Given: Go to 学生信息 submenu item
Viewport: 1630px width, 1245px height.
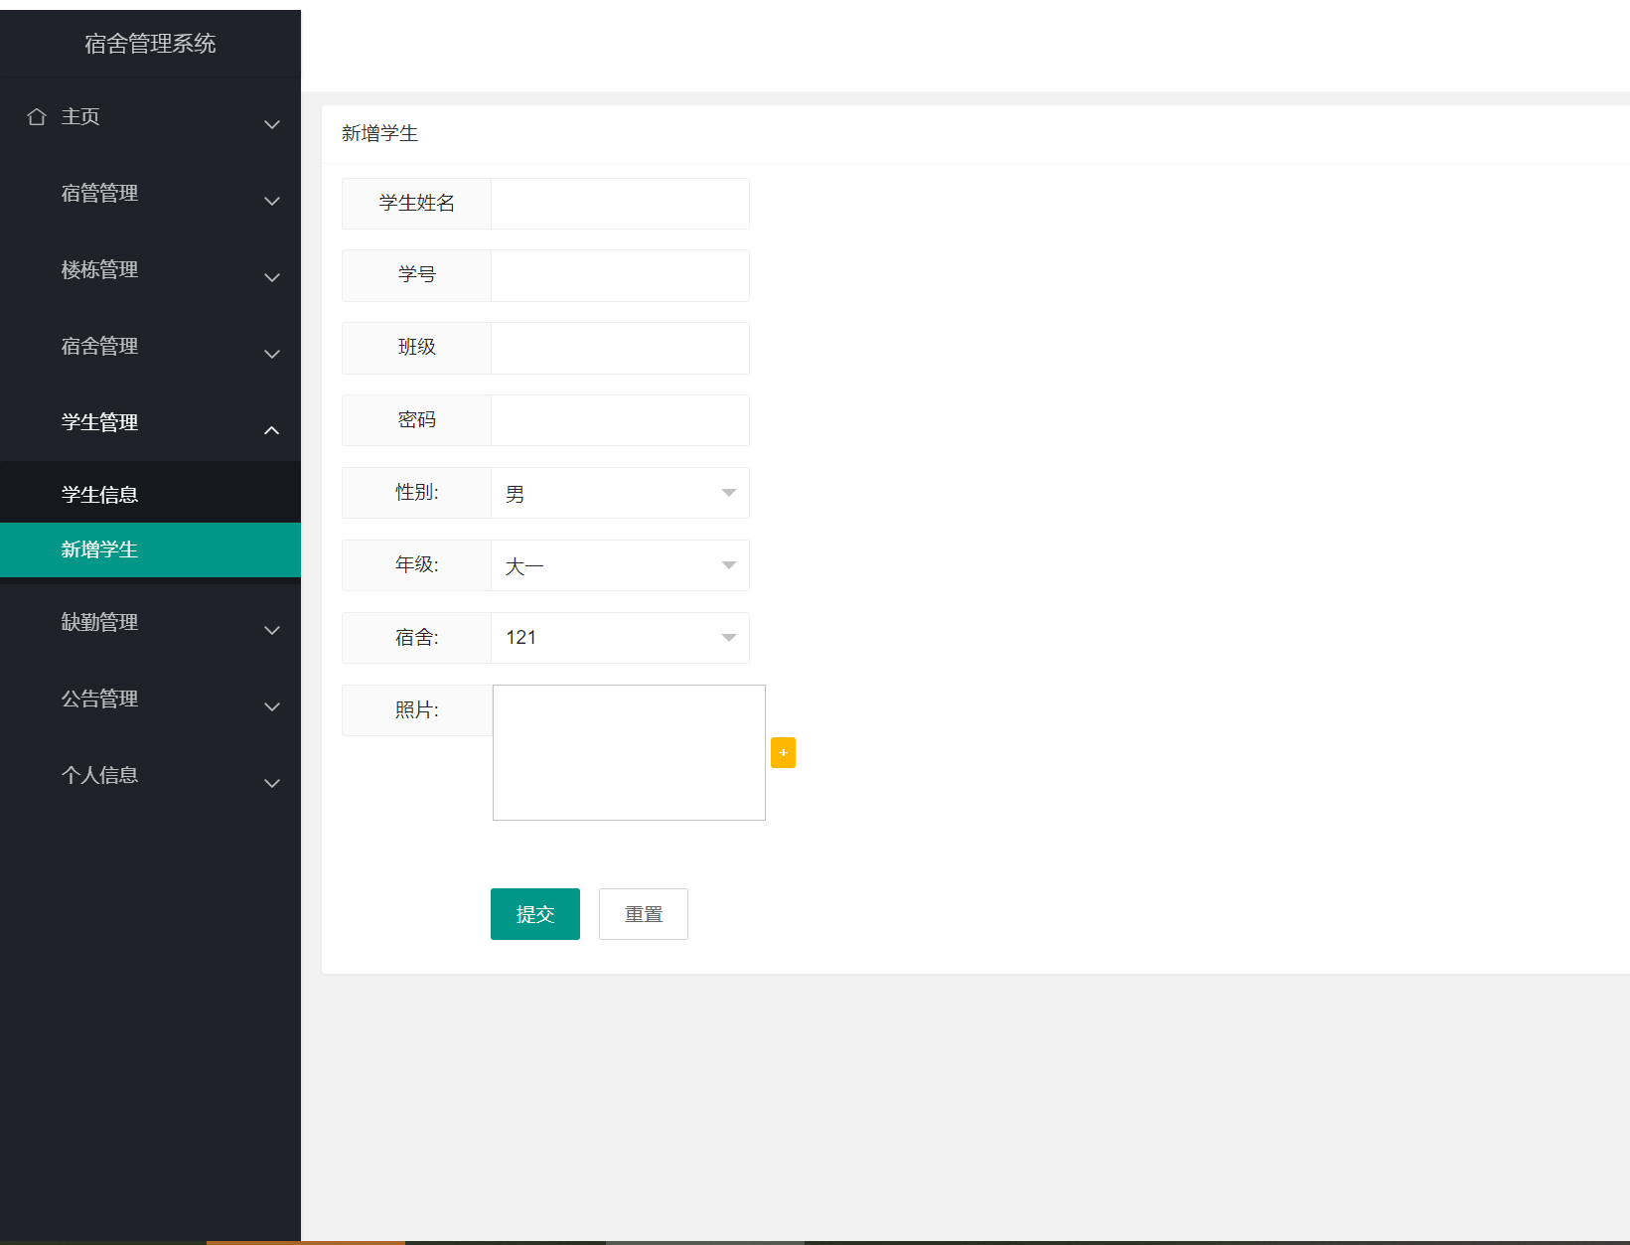Looking at the screenshot, I should click(150, 495).
